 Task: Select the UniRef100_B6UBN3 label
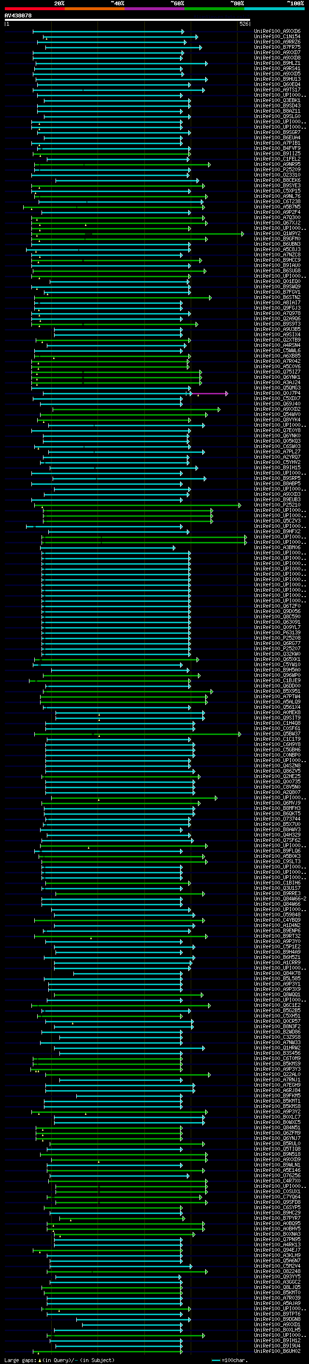pos(277,244)
